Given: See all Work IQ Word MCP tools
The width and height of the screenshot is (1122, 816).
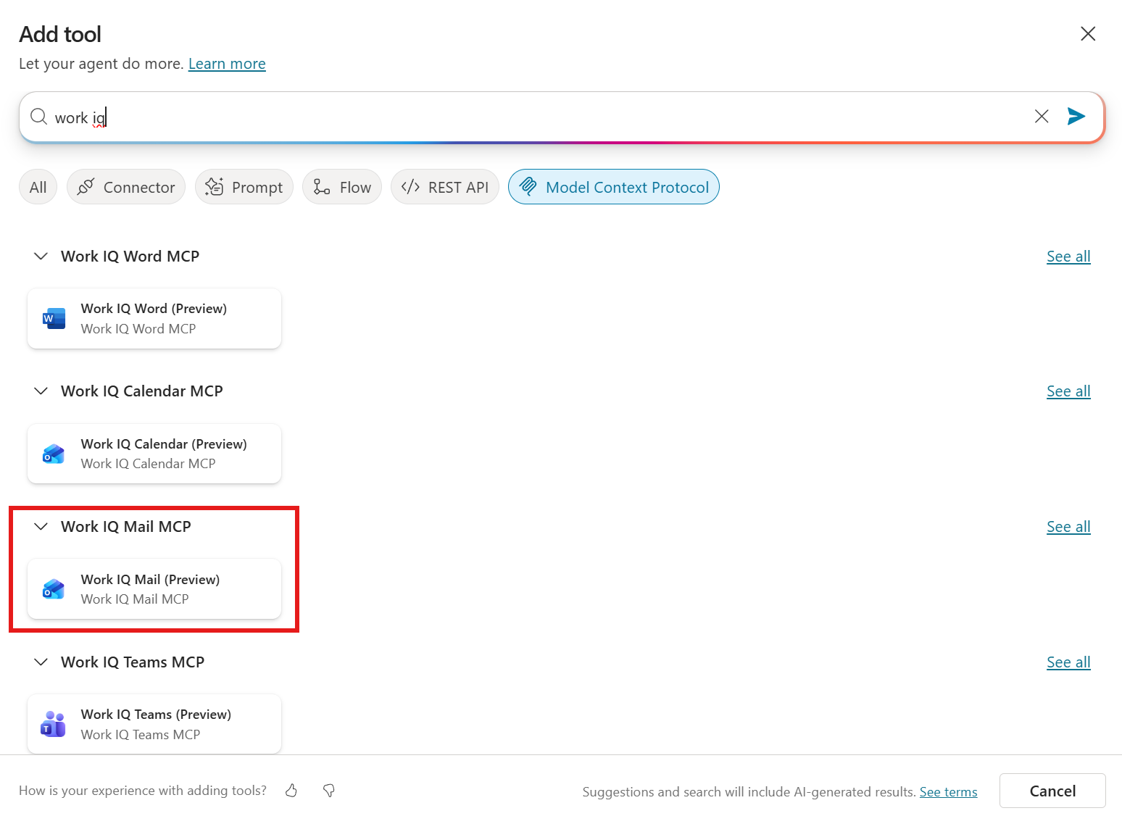Looking at the screenshot, I should point(1068,257).
